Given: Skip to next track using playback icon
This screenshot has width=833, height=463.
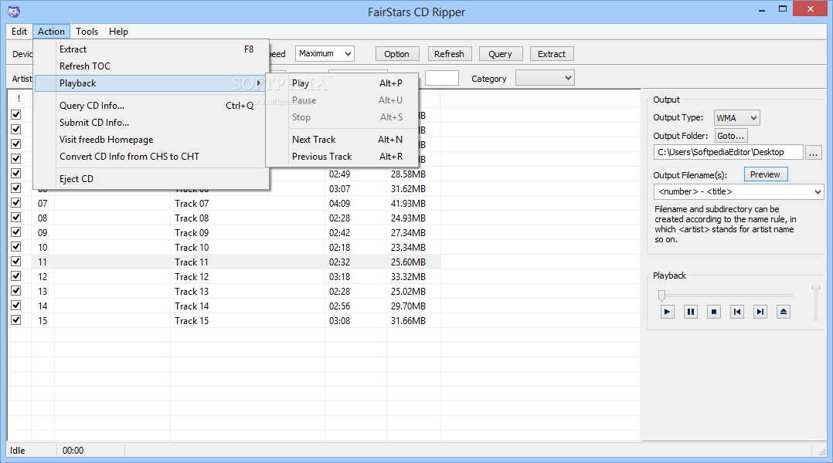Looking at the screenshot, I should point(760,312).
